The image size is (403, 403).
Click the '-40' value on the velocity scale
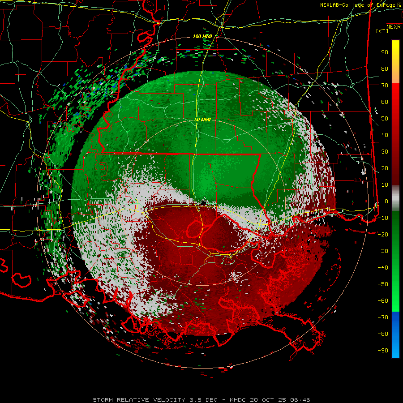(x=383, y=268)
